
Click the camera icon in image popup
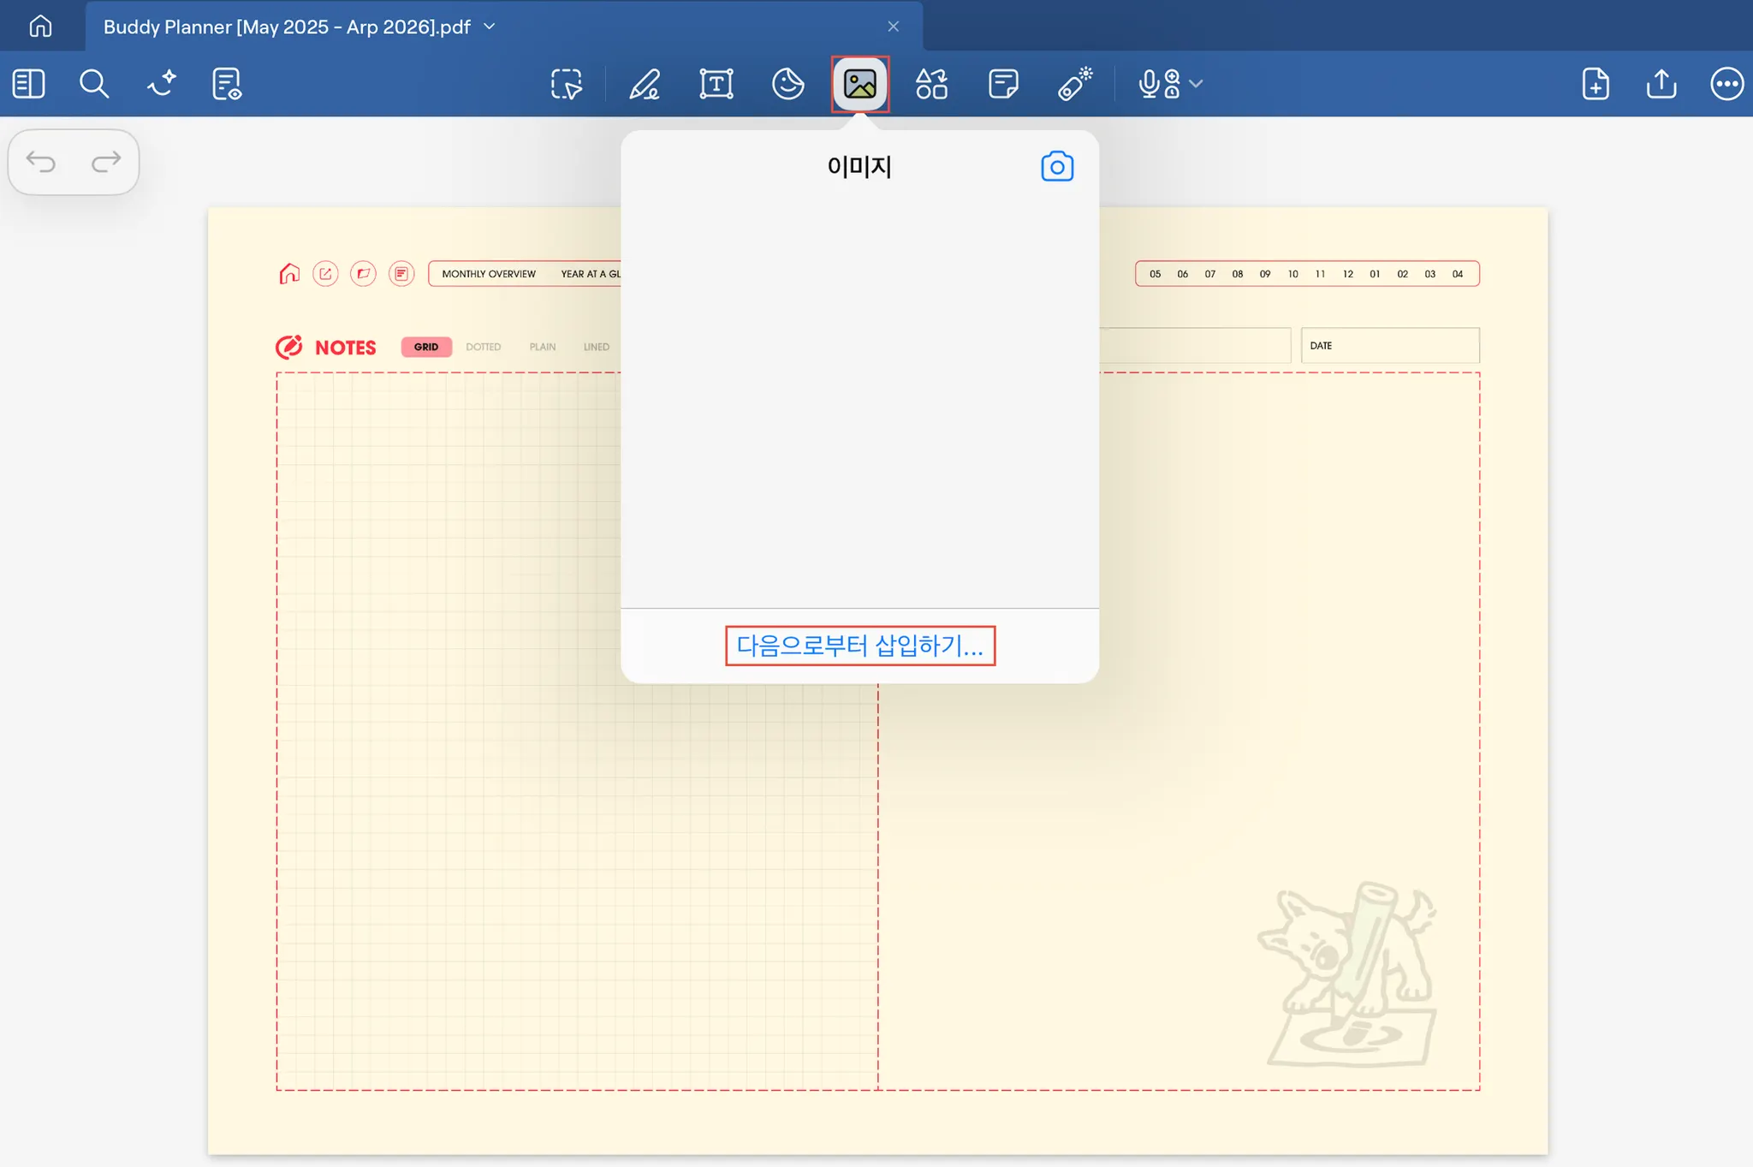tap(1057, 167)
